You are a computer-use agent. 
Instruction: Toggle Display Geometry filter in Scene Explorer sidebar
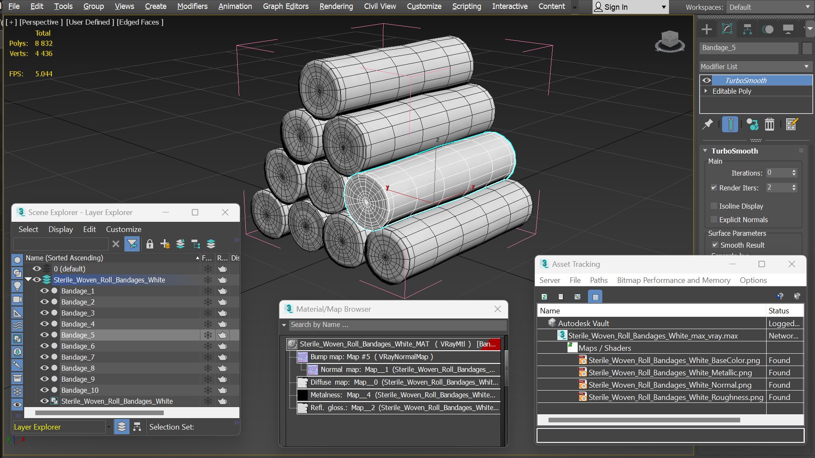click(17, 260)
